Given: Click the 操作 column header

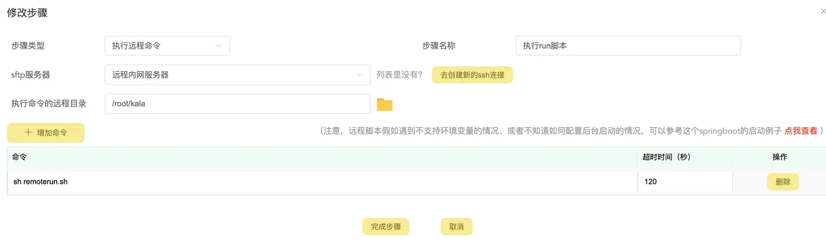Looking at the screenshot, I should tap(779, 157).
